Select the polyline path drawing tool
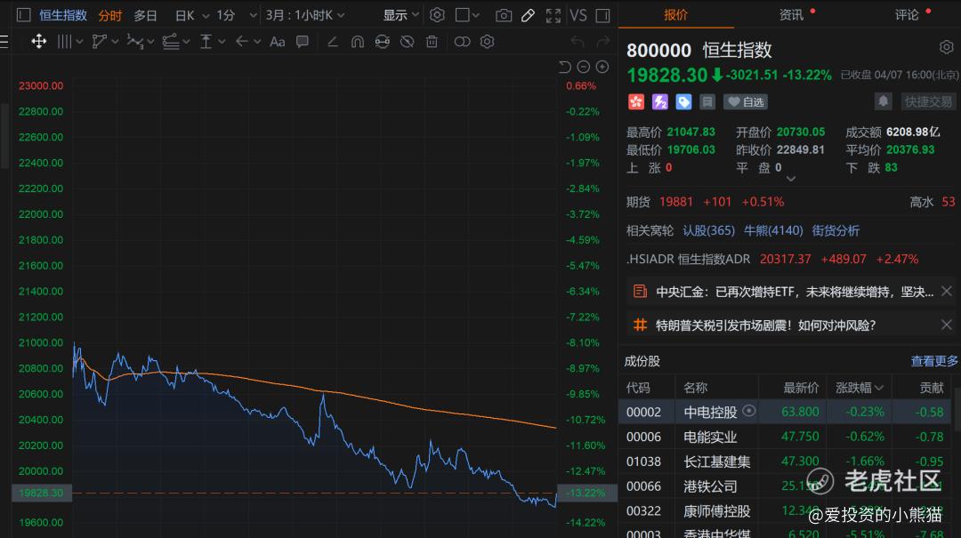 pyautogui.click(x=99, y=42)
